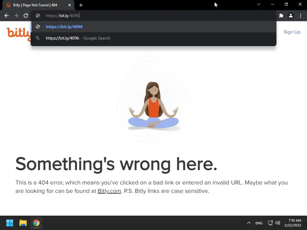
Task: Open a new tab with plus button
Action: (x=81, y=5)
